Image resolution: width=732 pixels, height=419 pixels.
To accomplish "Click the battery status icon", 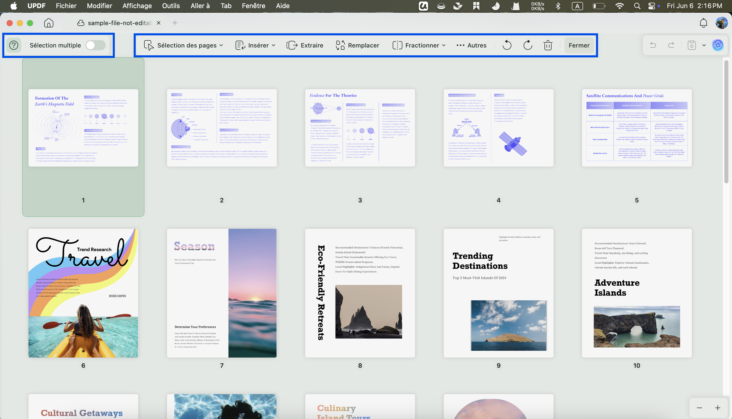I will 599,6.
